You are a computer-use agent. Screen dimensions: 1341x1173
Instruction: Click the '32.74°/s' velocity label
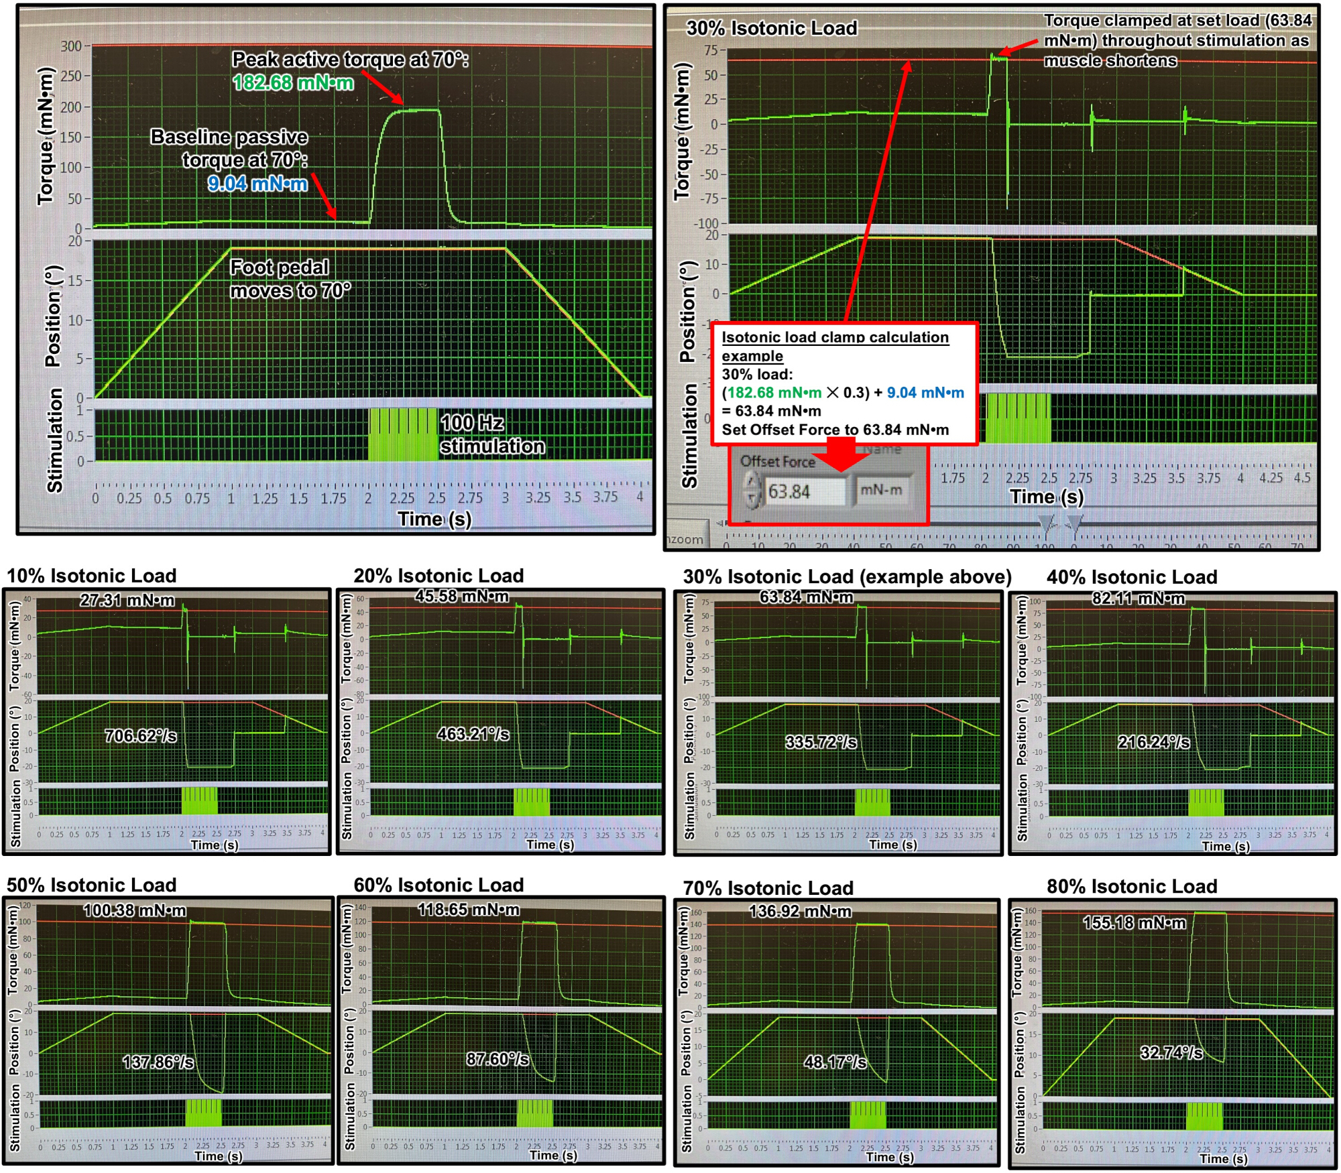pyautogui.click(x=1172, y=1052)
